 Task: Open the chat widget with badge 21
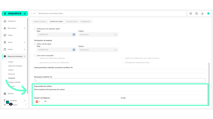[8, 102]
